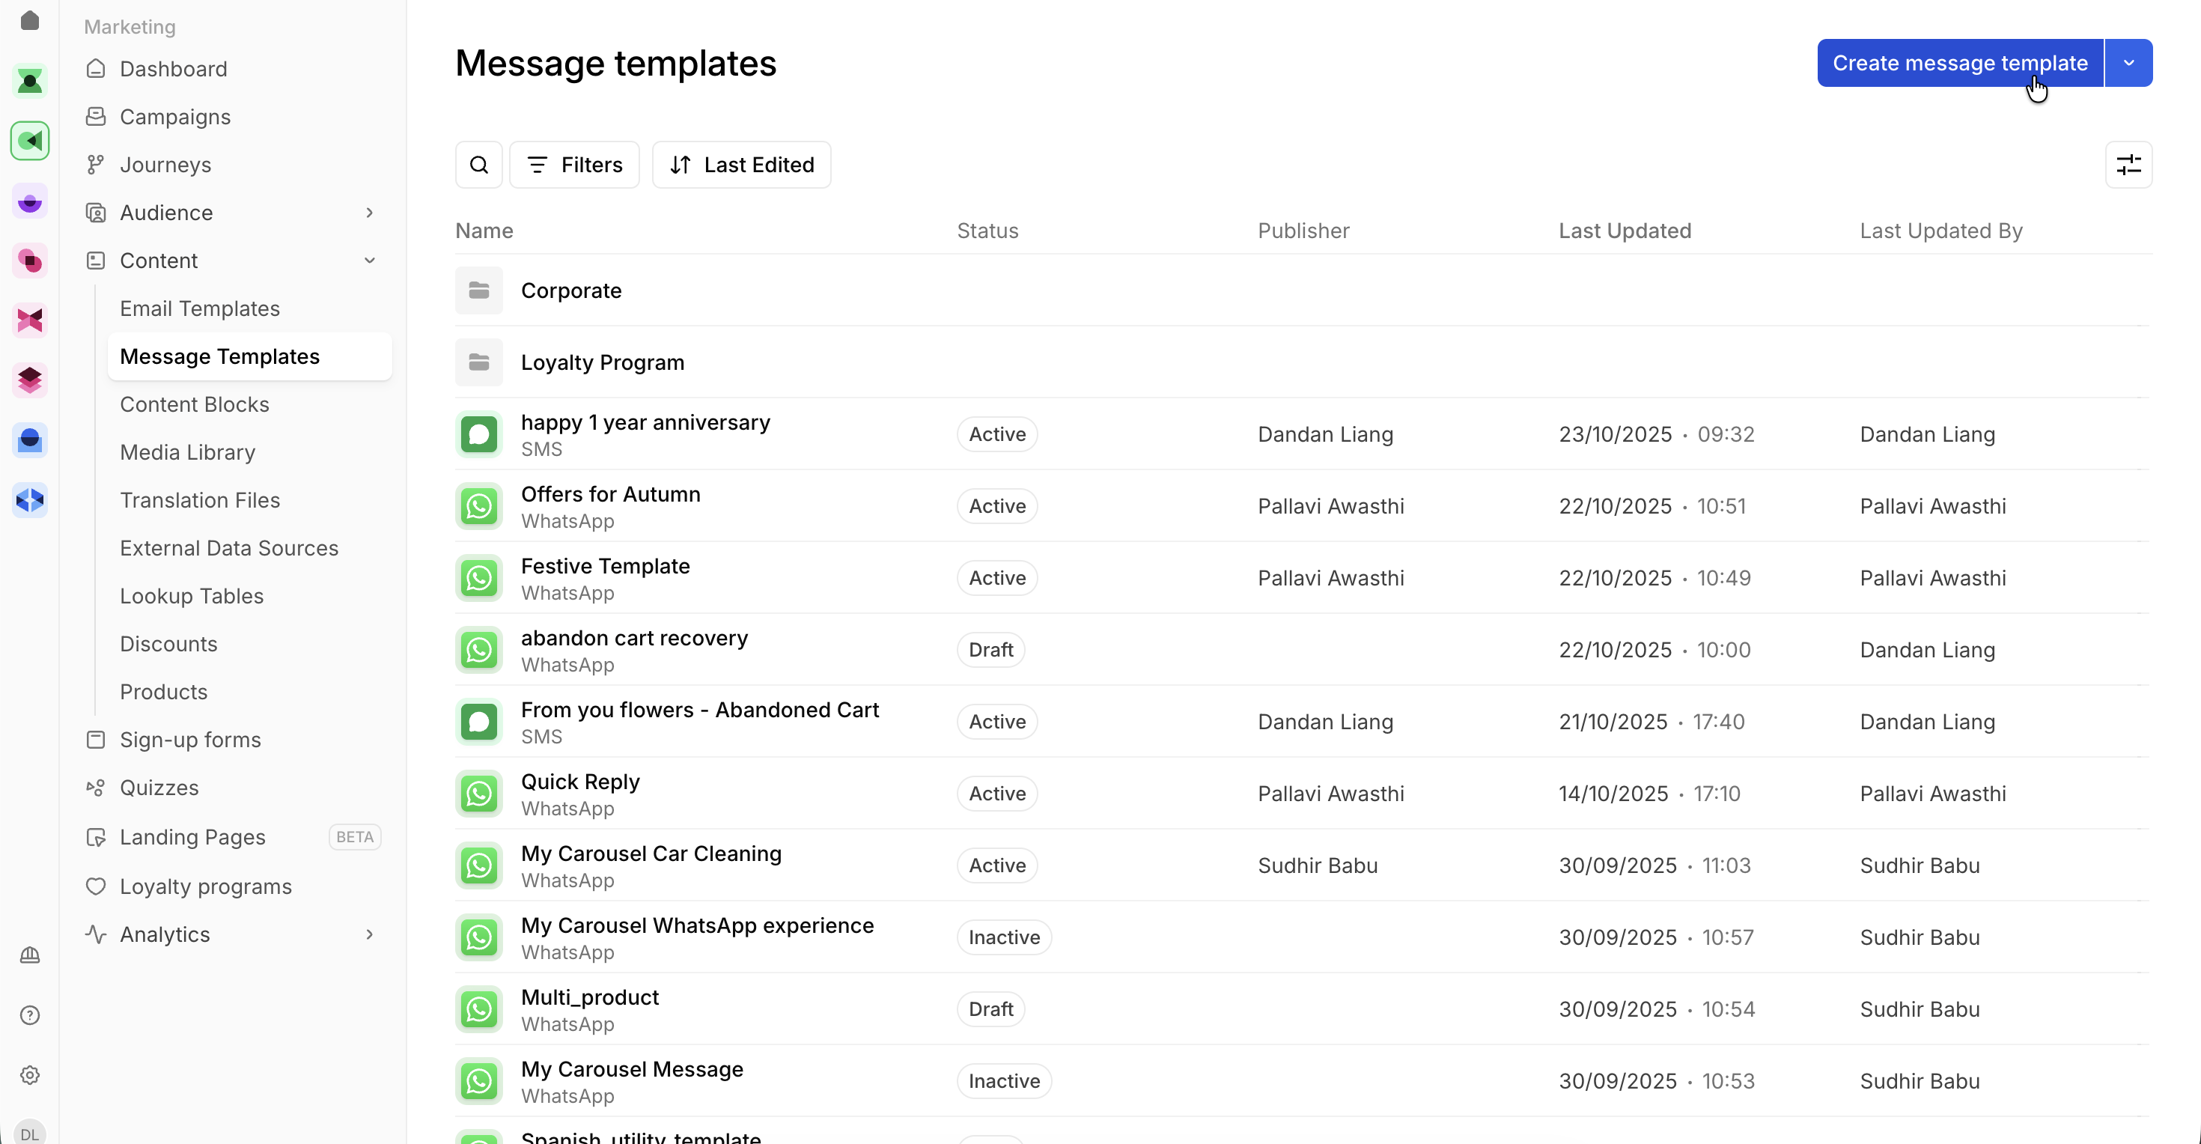The height and width of the screenshot is (1144, 2201).
Task: Expand the Analytics menu chevron
Action: pos(369,934)
